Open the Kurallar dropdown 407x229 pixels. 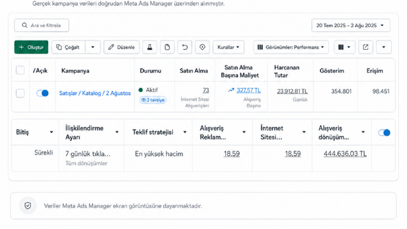[x=228, y=47]
